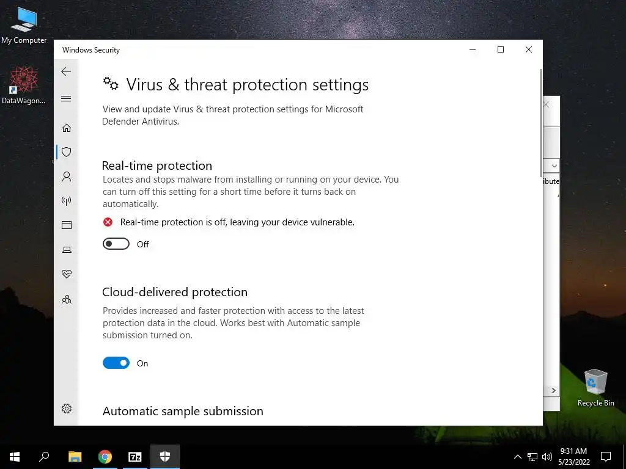626x469 pixels.
Task: Turn off the Cloud-delivered protection toggle
Action: (116, 363)
